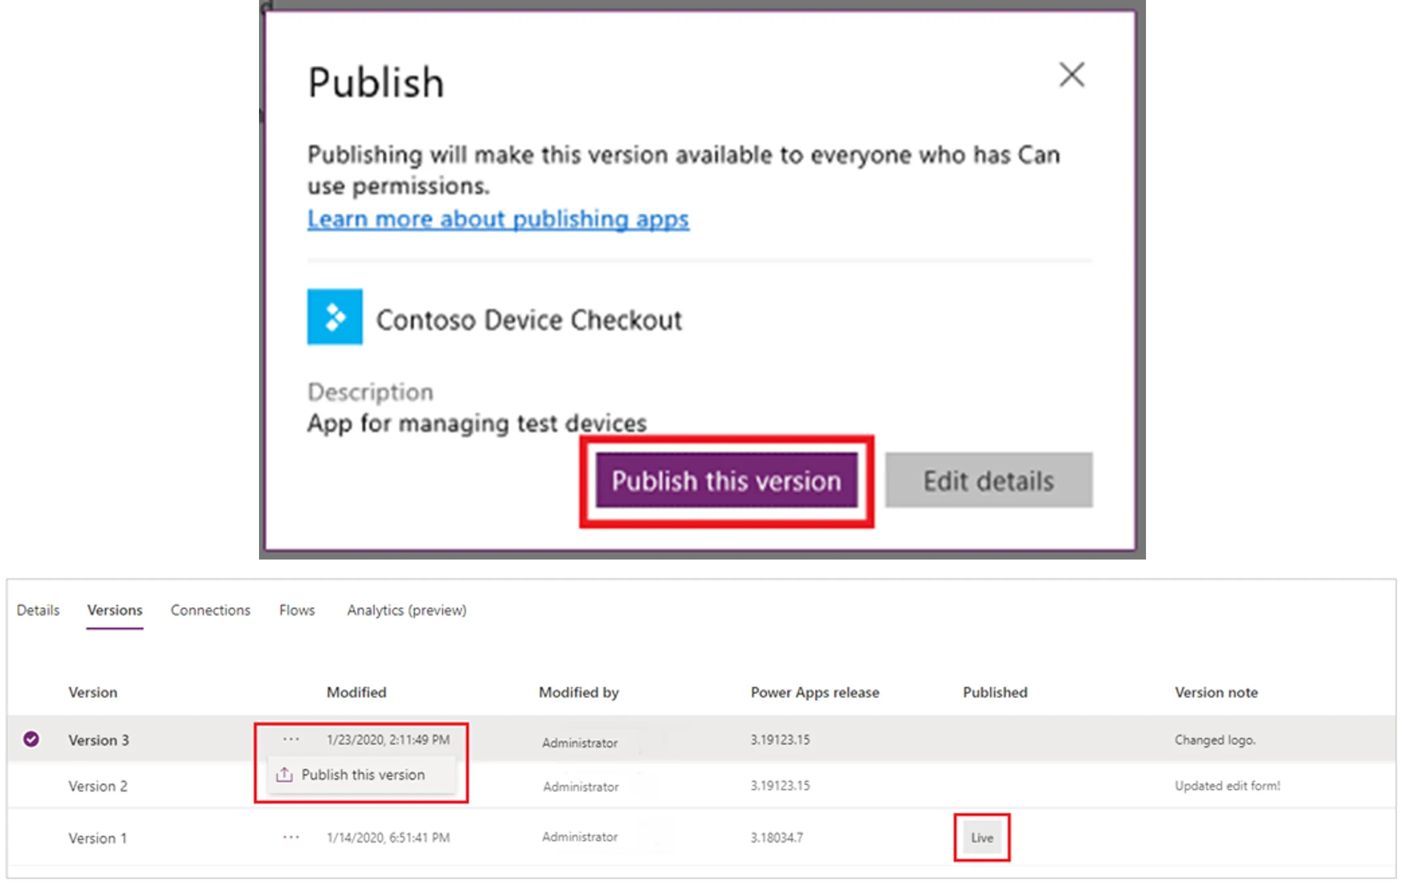1405x887 pixels.
Task: Switch to the Details tab
Action: point(38,610)
